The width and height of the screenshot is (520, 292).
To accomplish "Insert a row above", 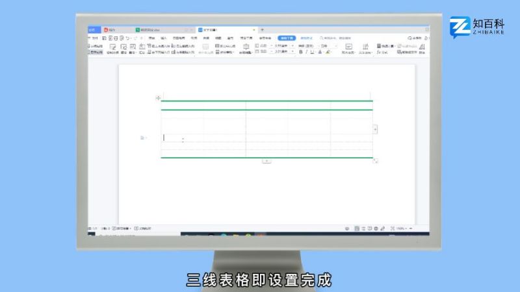I will click(158, 46).
